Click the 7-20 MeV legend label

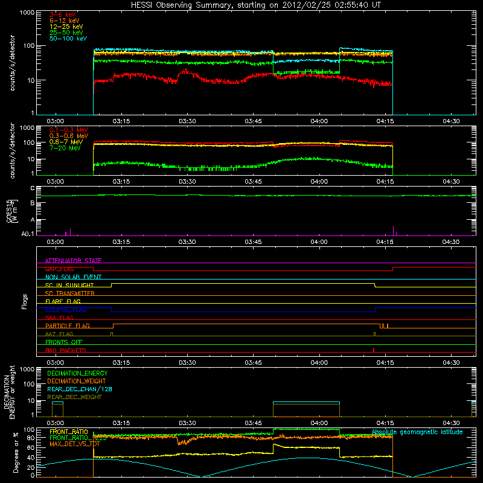pyautogui.click(x=65, y=148)
